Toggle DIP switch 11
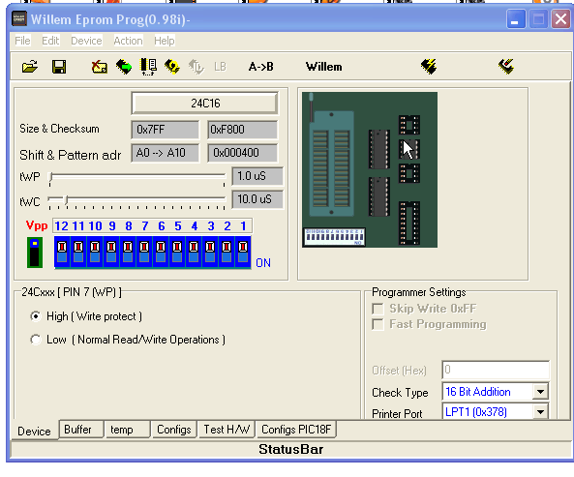 tap(78, 253)
